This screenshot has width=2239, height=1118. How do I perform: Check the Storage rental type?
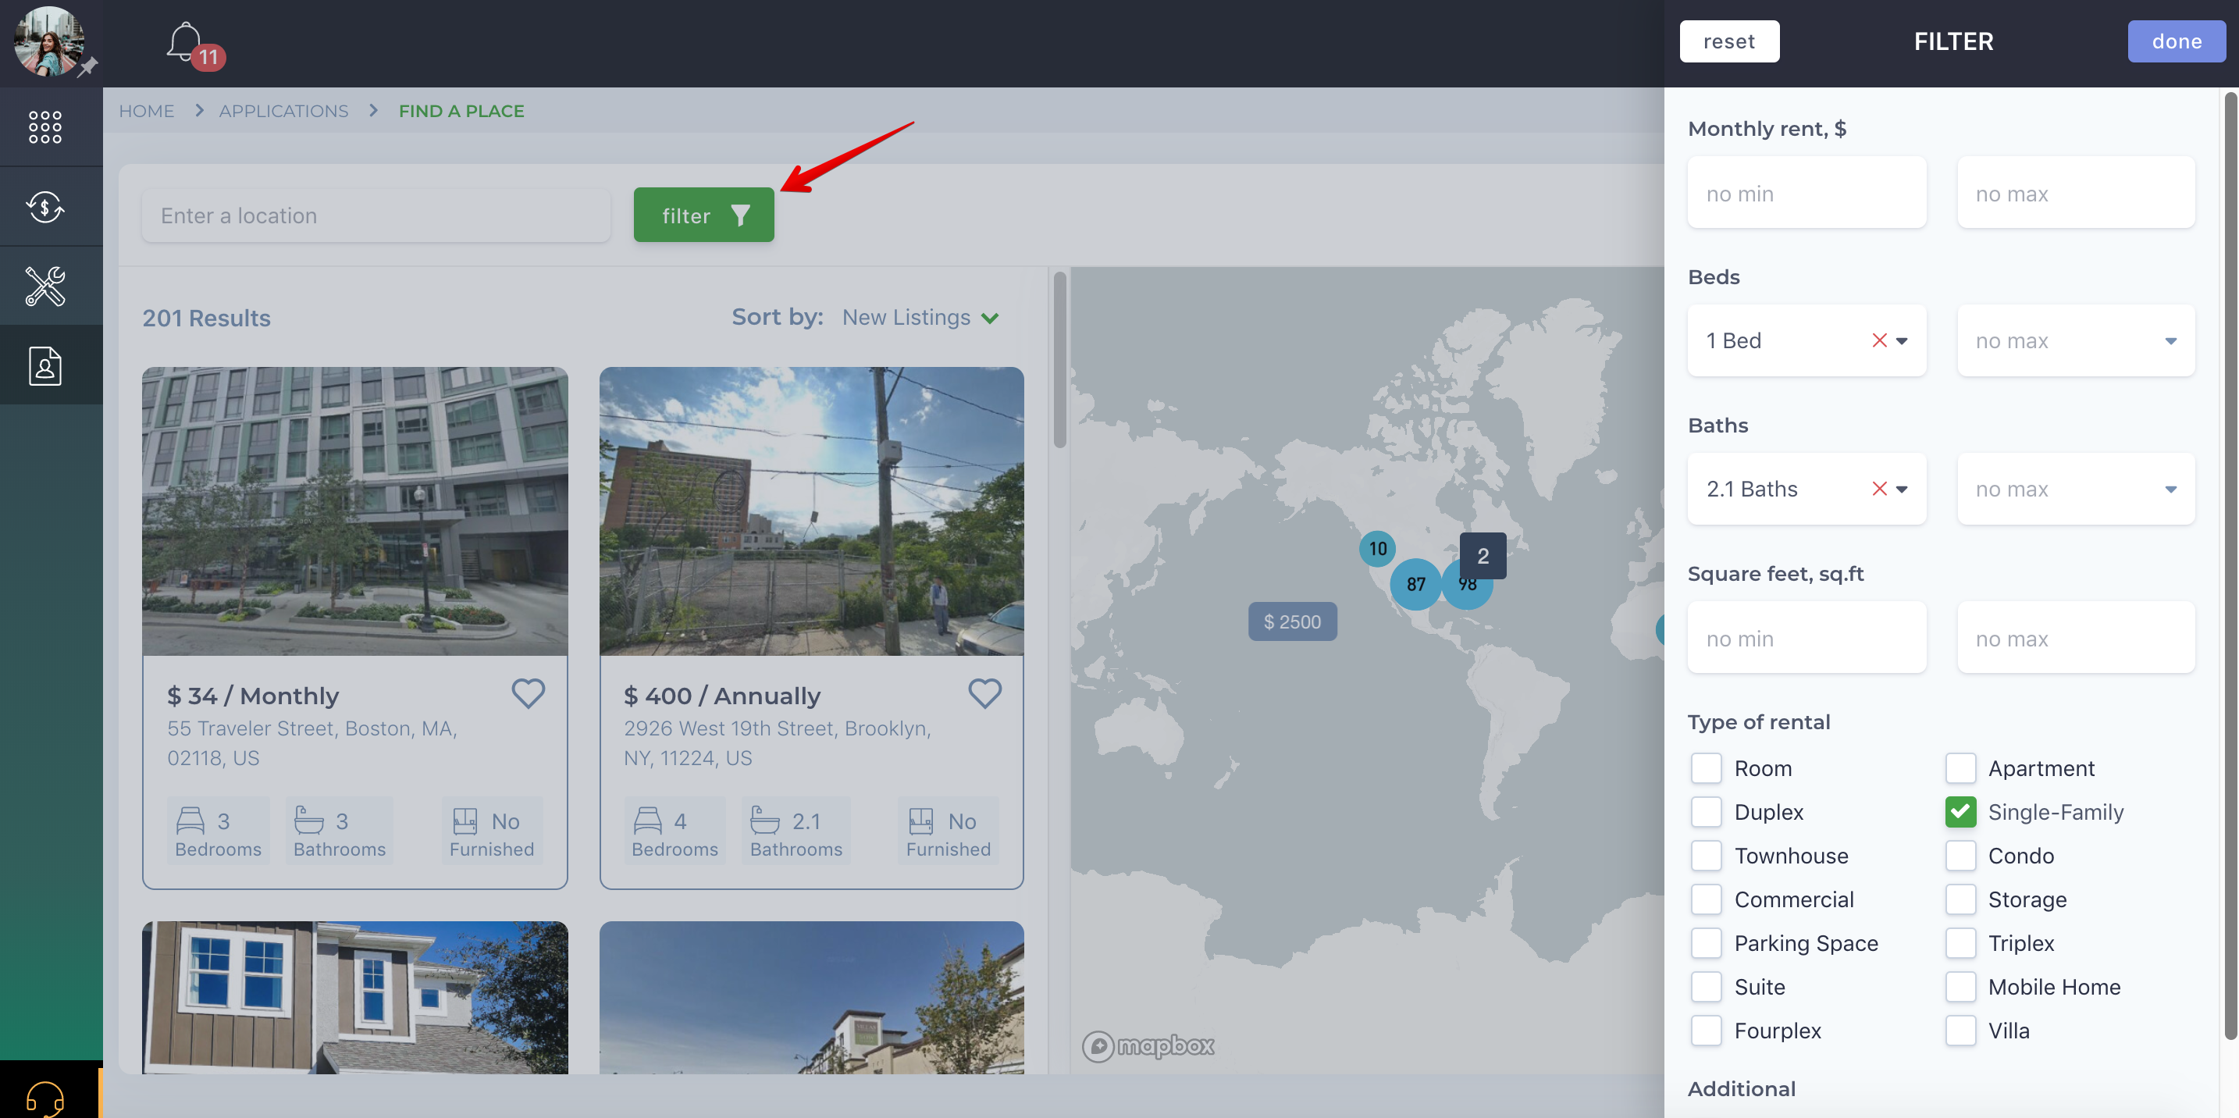click(1961, 899)
